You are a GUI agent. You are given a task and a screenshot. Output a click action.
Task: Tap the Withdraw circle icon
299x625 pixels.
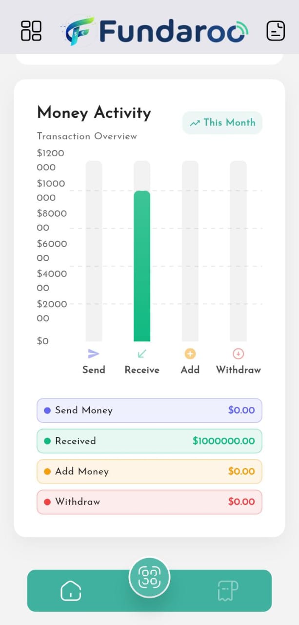pyautogui.click(x=239, y=354)
